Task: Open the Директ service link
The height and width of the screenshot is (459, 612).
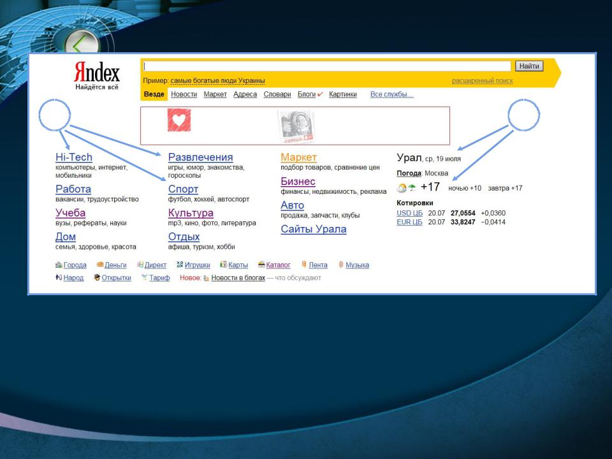Action: [x=156, y=265]
